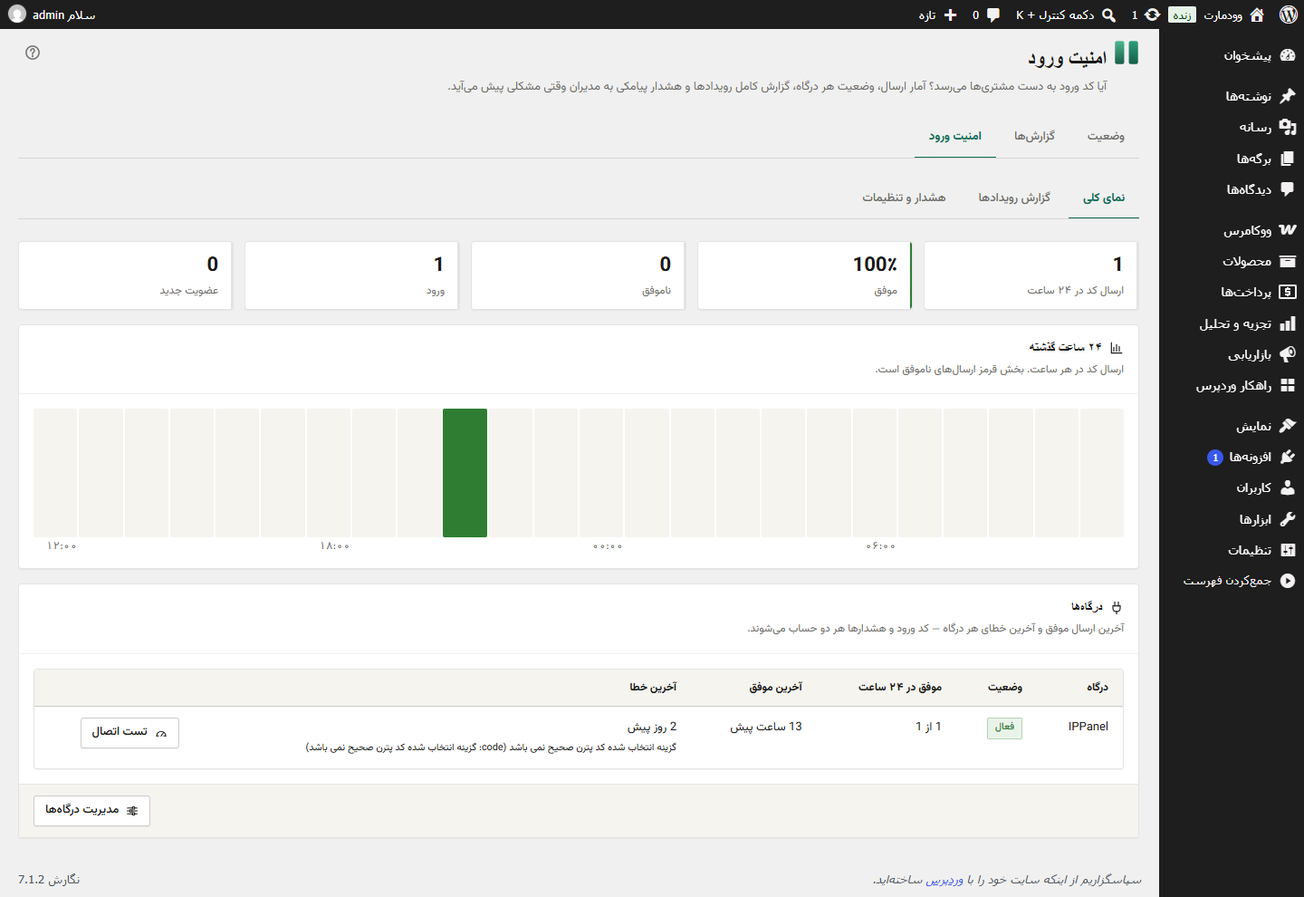Open رسانه media menu

click(x=1232, y=127)
